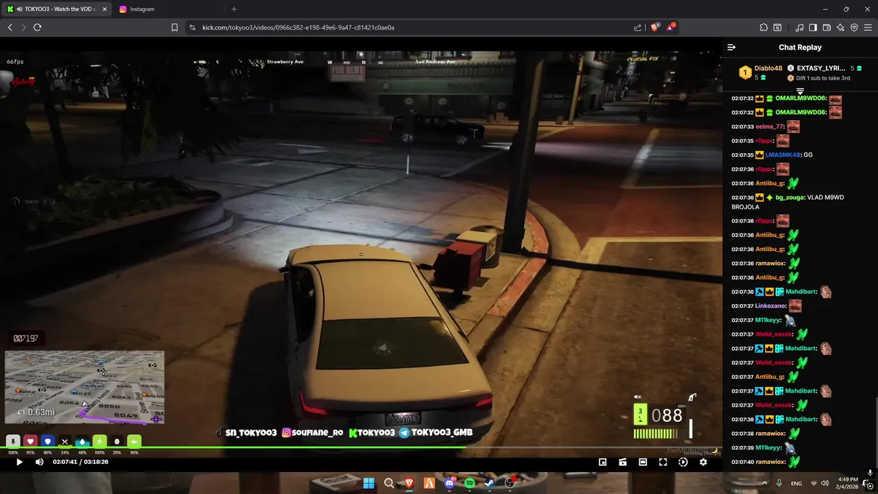
Task: Show hidden system tray icons
Action: tap(764, 483)
